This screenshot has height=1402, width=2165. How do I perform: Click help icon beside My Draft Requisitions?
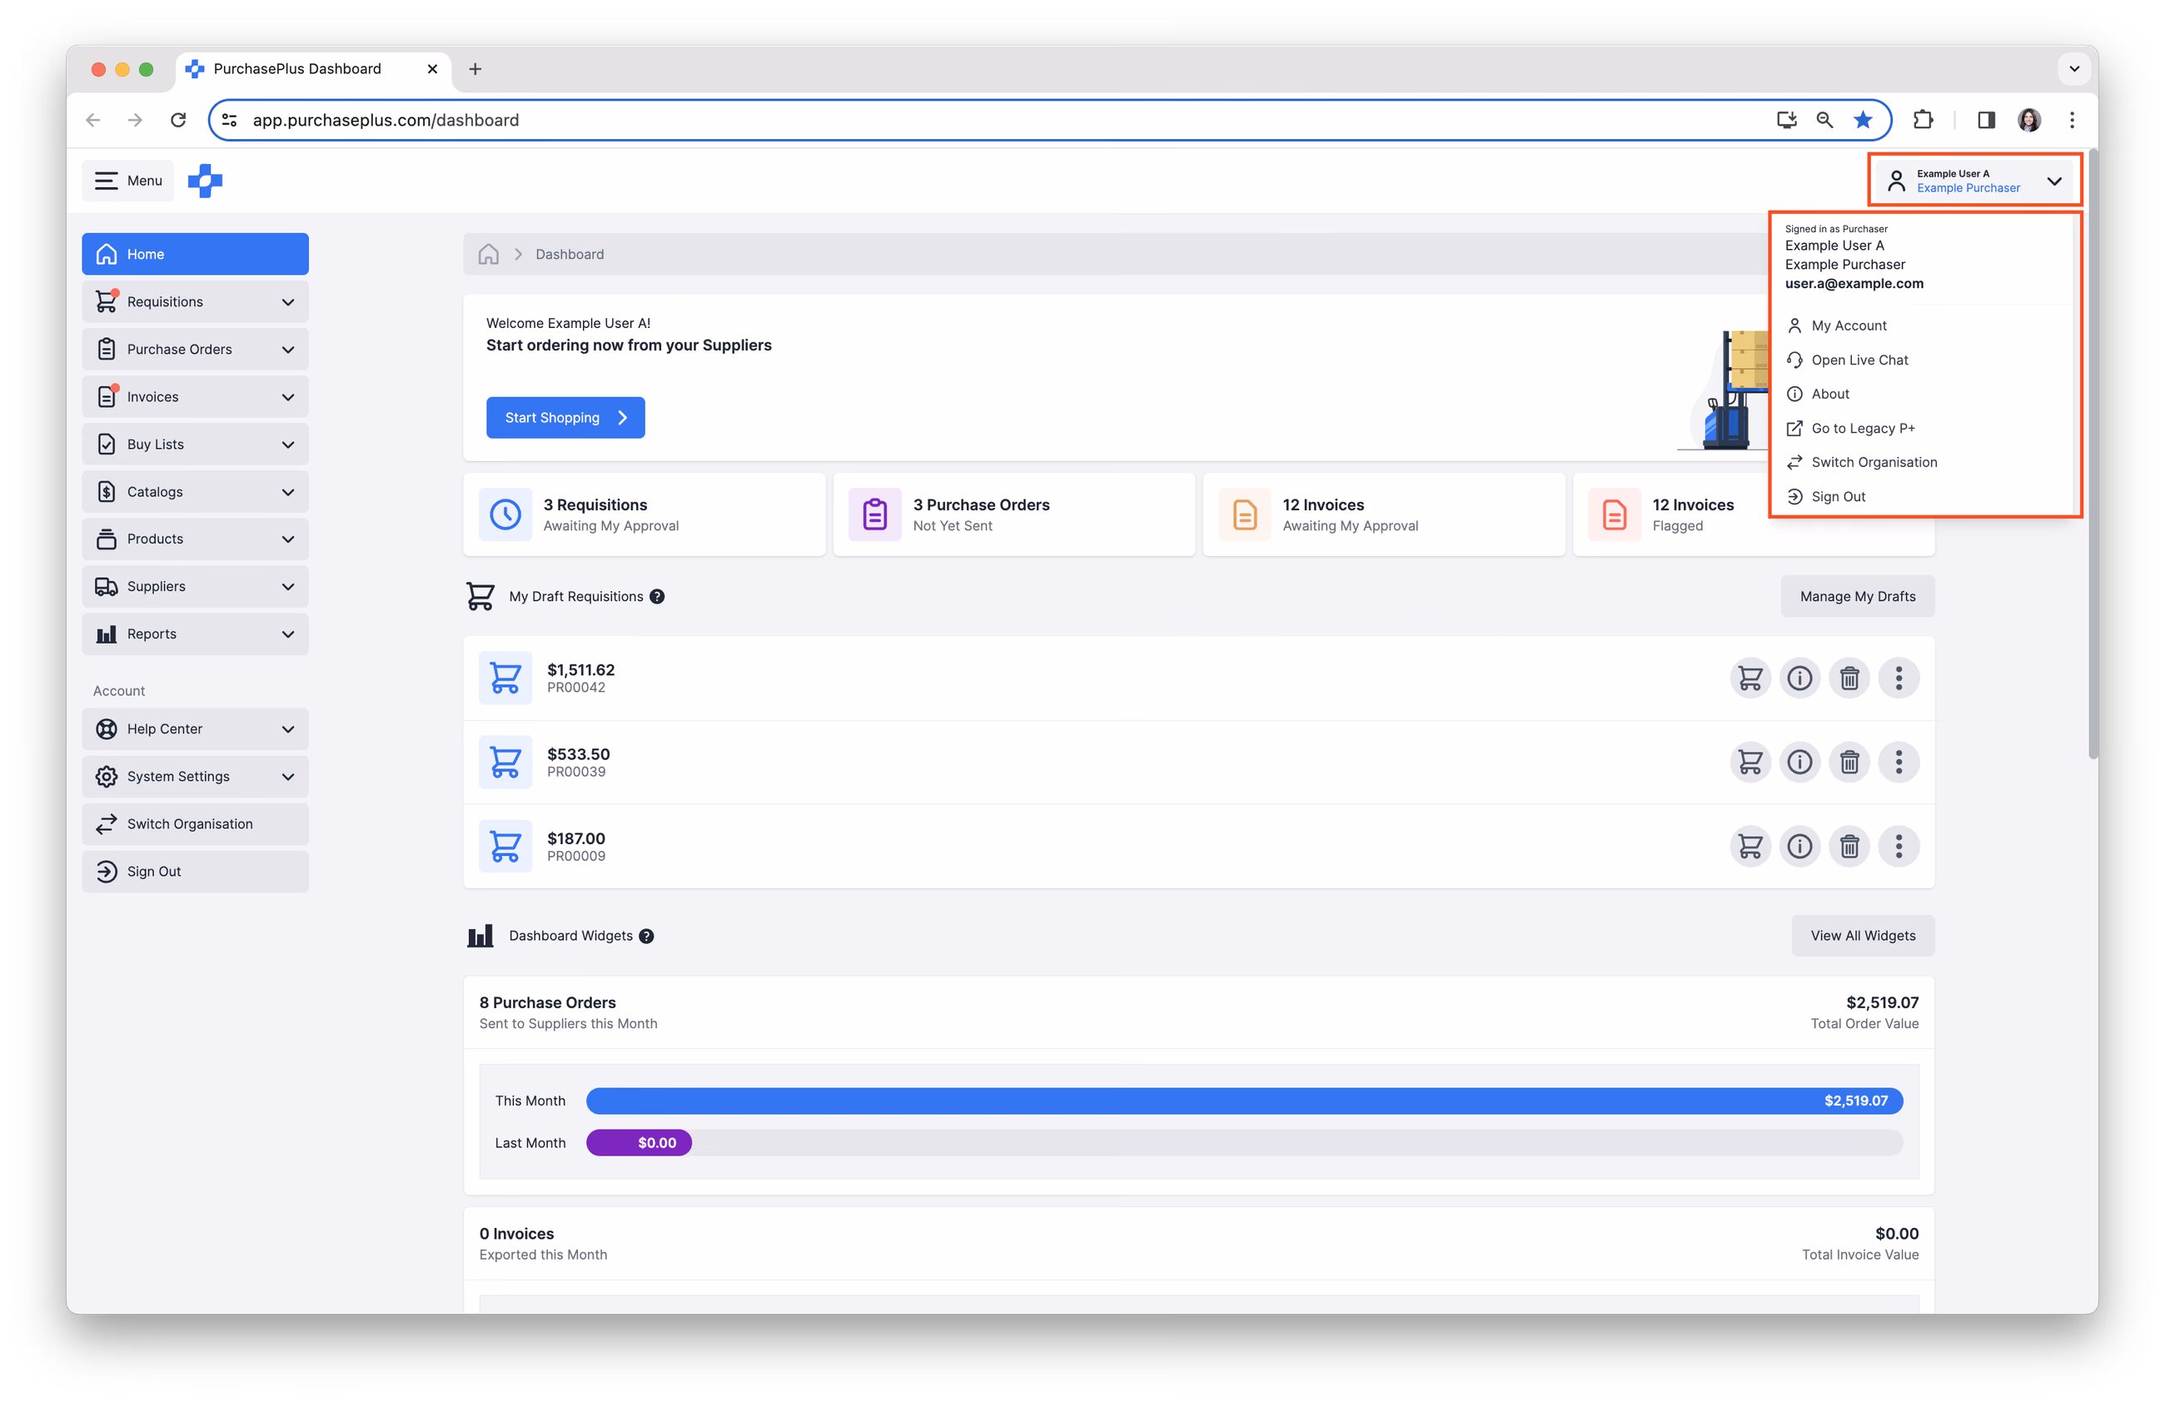point(657,596)
